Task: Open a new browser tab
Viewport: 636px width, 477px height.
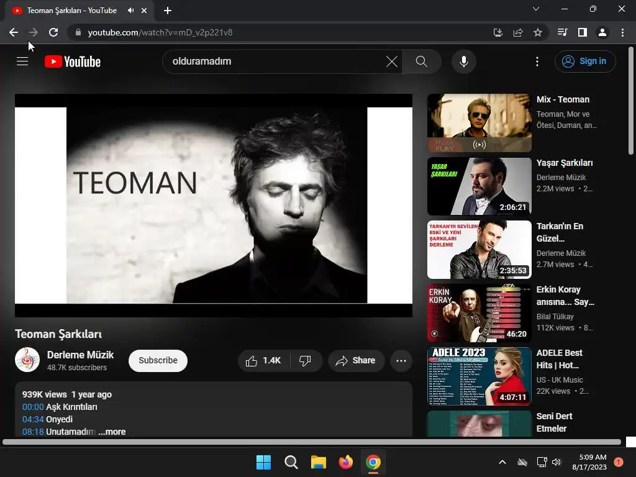Action: pyautogui.click(x=168, y=11)
